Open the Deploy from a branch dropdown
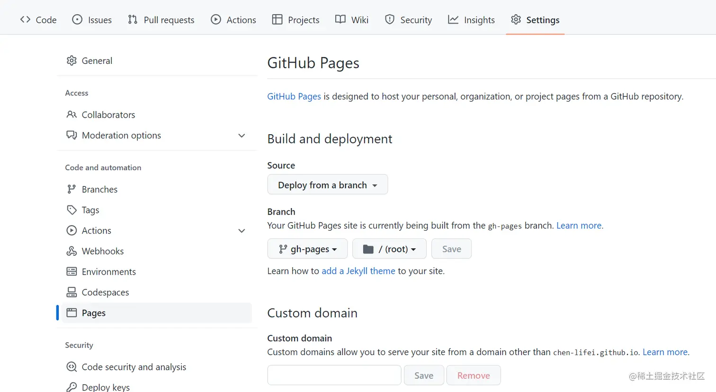Image resolution: width=716 pixels, height=392 pixels. [x=327, y=184]
